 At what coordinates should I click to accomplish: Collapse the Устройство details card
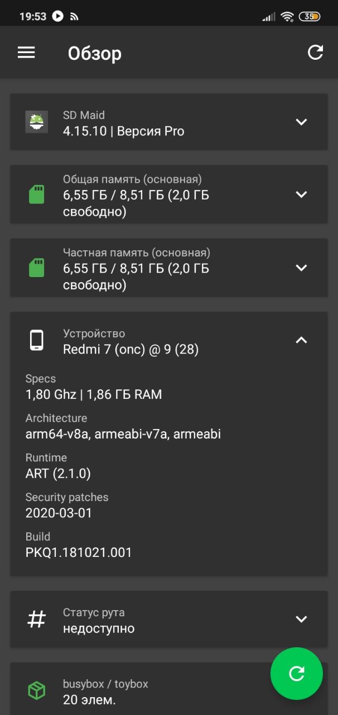tap(301, 340)
